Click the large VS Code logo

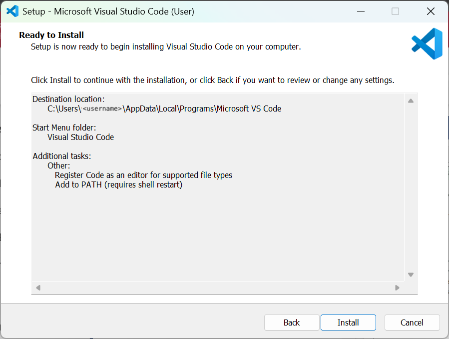point(427,43)
